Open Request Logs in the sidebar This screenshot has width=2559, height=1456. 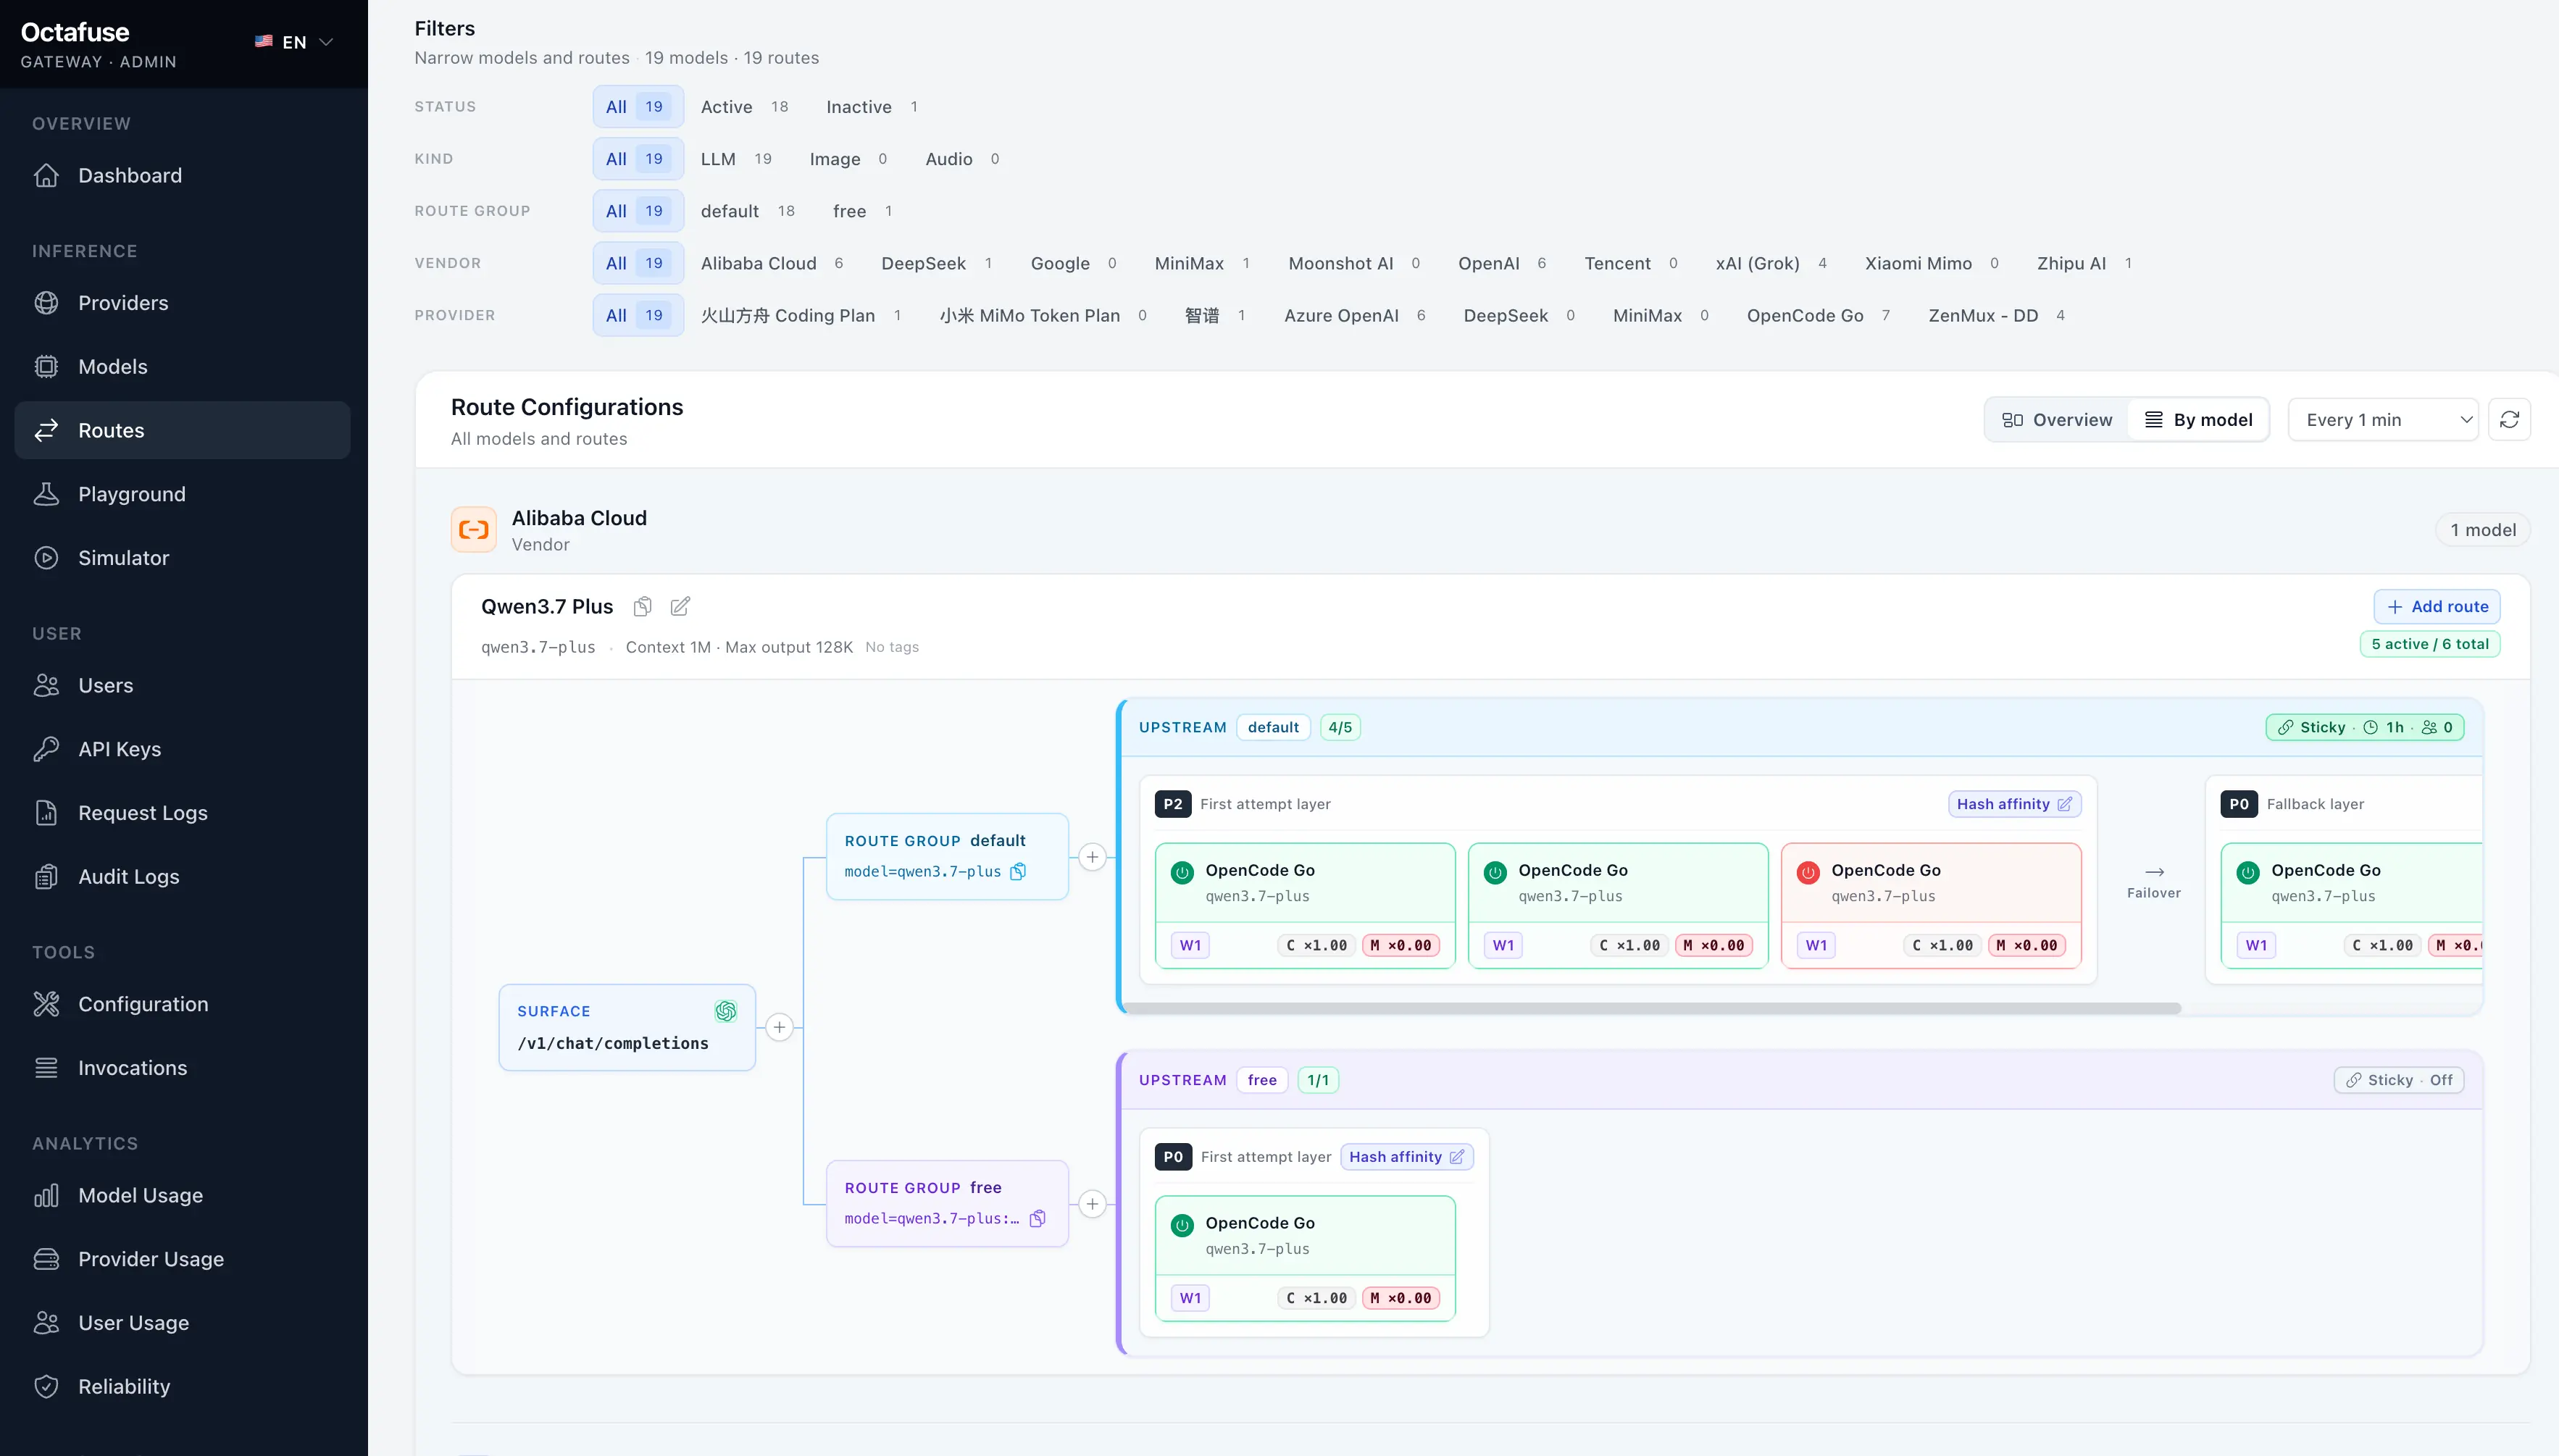(x=142, y=813)
